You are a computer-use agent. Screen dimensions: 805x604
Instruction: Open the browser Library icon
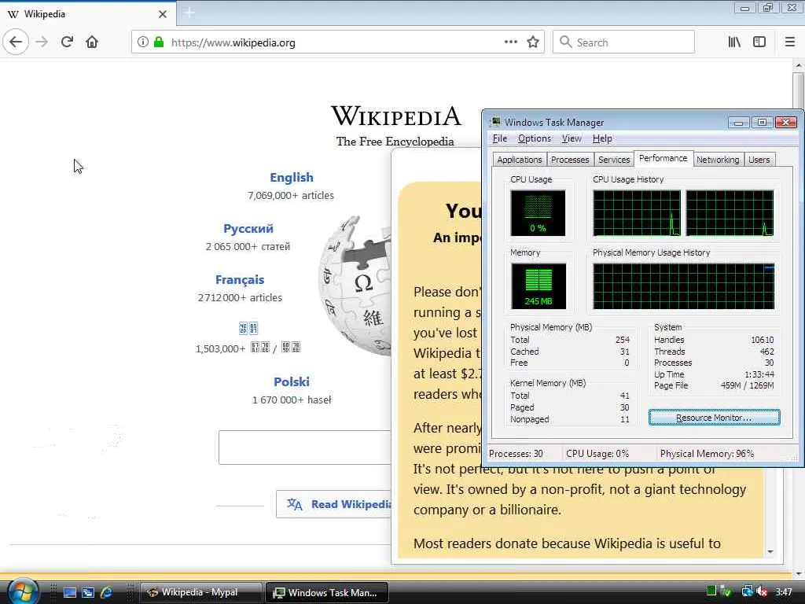click(734, 42)
